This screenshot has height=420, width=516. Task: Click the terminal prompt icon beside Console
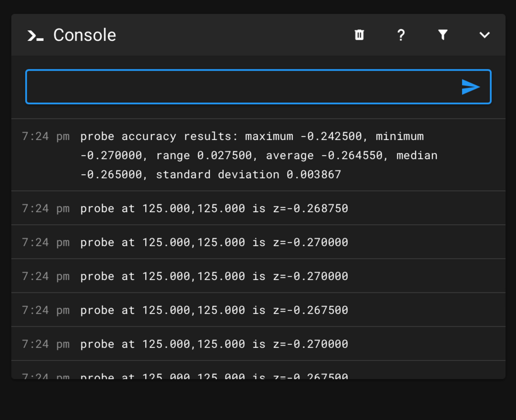pos(35,35)
